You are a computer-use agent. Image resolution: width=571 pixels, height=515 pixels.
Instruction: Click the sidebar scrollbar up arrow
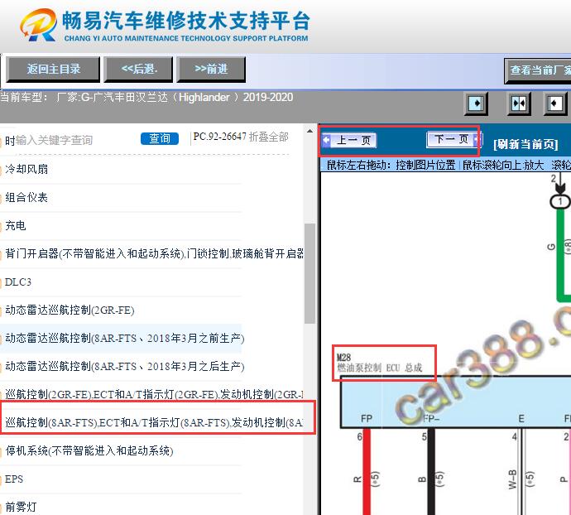(x=309, y=131)
